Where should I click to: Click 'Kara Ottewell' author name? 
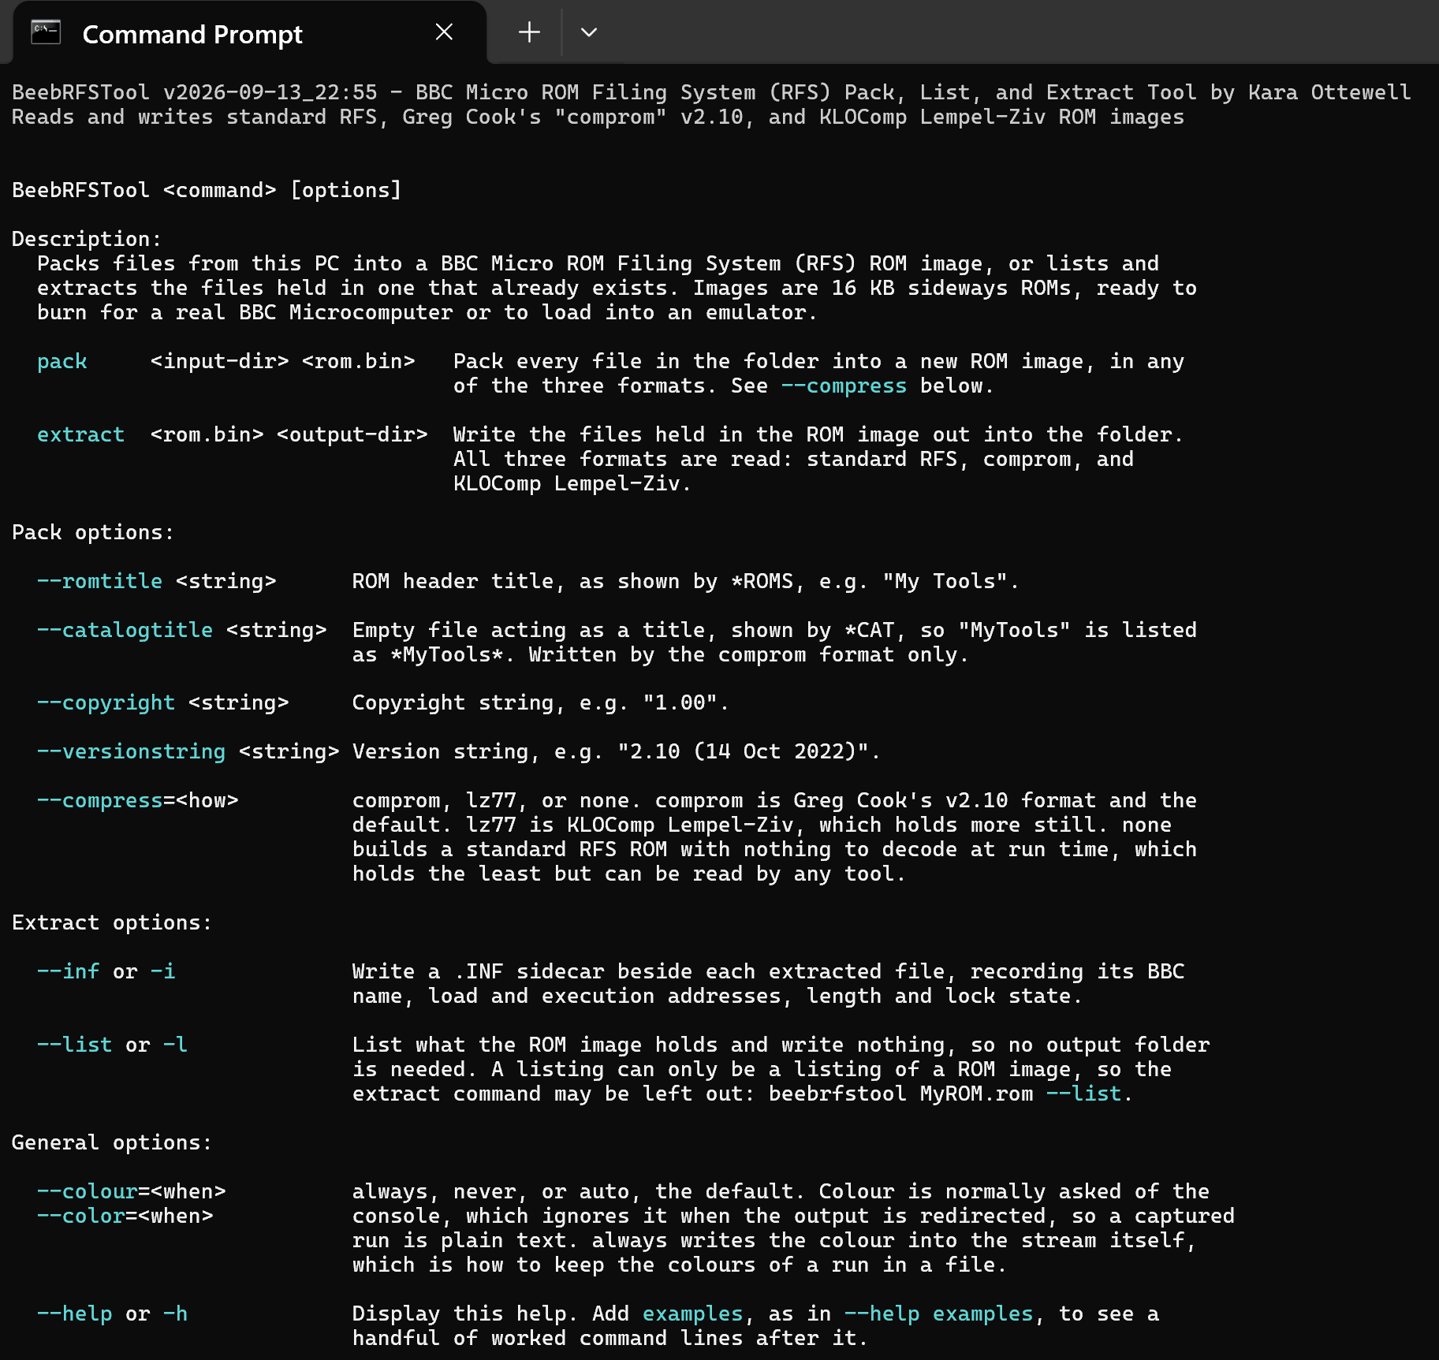1330,93
